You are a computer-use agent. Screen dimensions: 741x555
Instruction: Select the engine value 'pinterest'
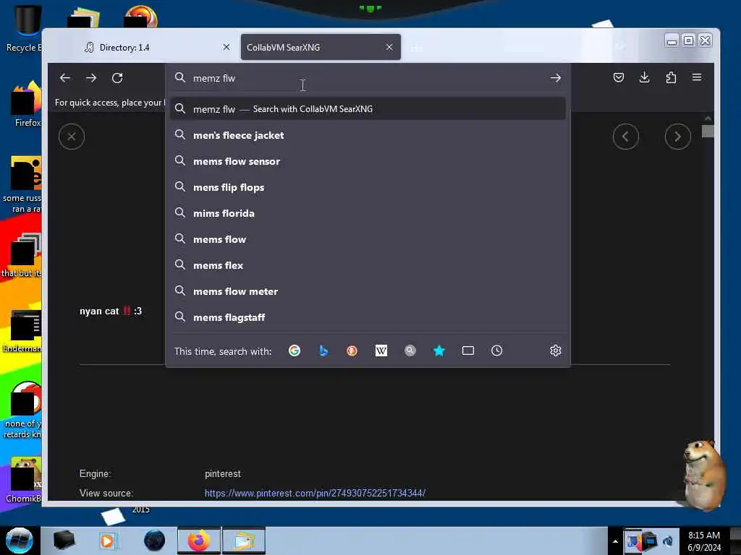coord(223,474)
